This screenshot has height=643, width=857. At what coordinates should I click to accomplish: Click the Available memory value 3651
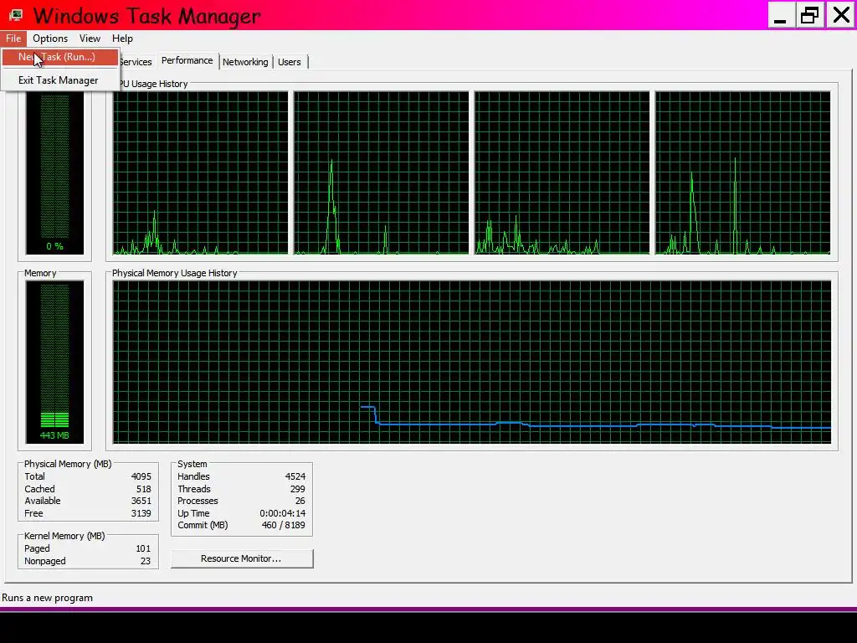click(x=141, y=502)
